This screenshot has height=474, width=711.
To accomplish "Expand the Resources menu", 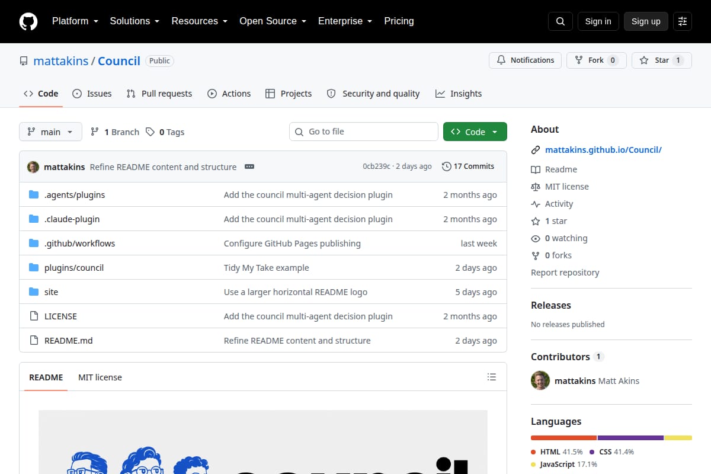I will (200, 21).
